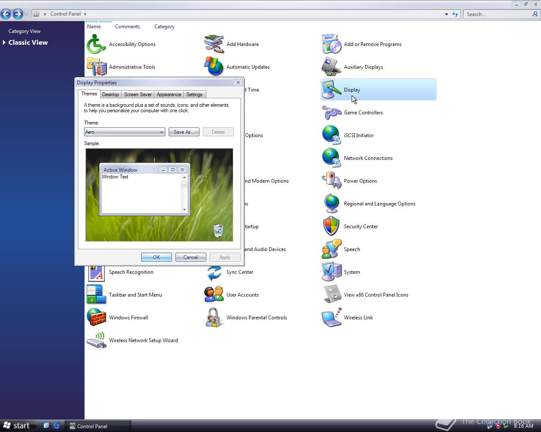Screen dimensions: 541x432
Task: Click the Back navigation arrow
Action: (x=6, y=14)
